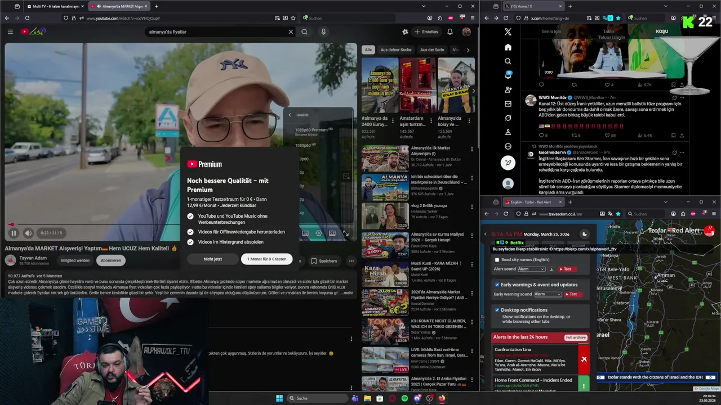The height and width of the screenshot is (405, 721).
Task: Open X Explore search in sidebar
Action: 508,61
